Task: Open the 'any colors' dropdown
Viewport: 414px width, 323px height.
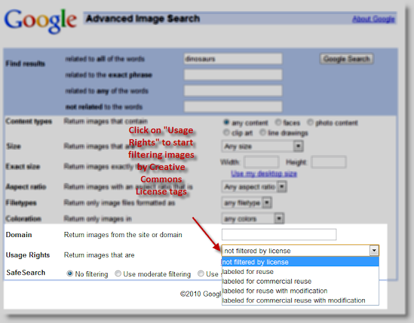Action: click(252, 218)
